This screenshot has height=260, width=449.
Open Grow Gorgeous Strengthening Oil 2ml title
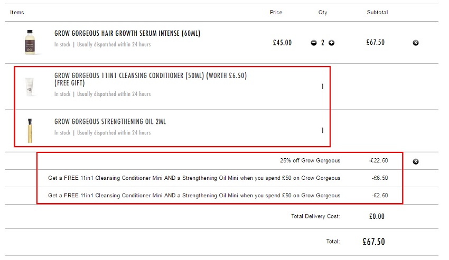click(110, 122)
